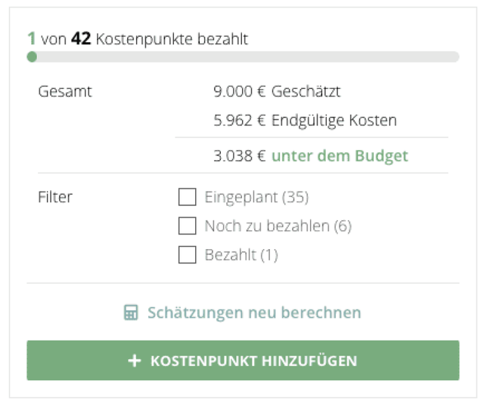484x406 pixels.
Task: Click the Noch zu bezahlen (6) label
Action: (x=278, y=226)
